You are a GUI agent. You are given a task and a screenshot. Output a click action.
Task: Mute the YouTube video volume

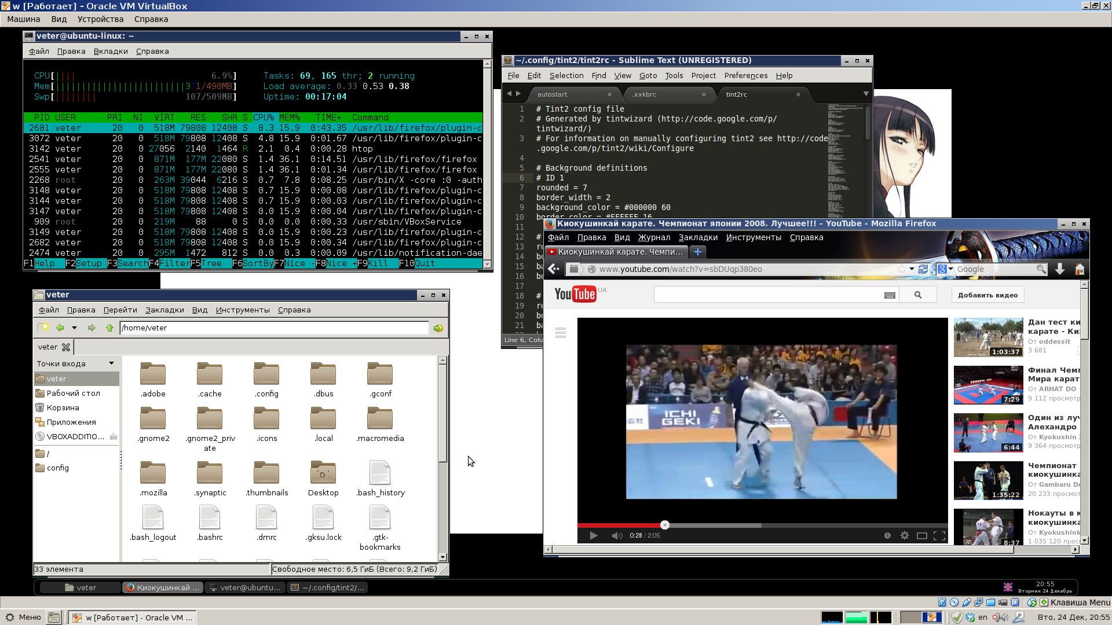(x=617, y=535)
